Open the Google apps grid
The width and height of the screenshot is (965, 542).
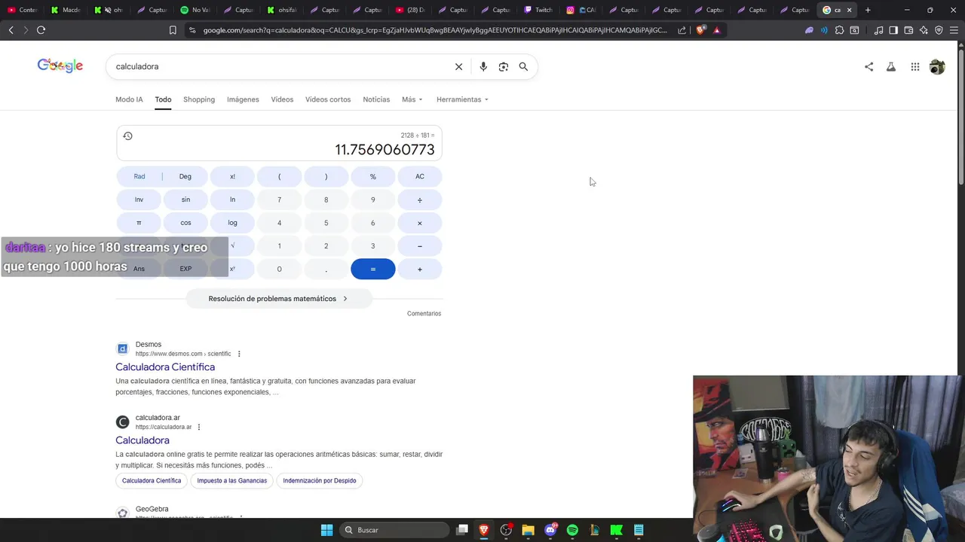(x=914, y=66)
